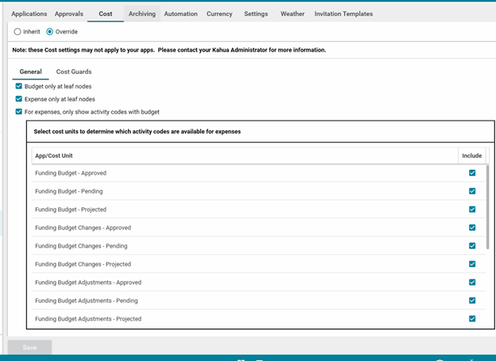Click the Save button

coord(29,348)
